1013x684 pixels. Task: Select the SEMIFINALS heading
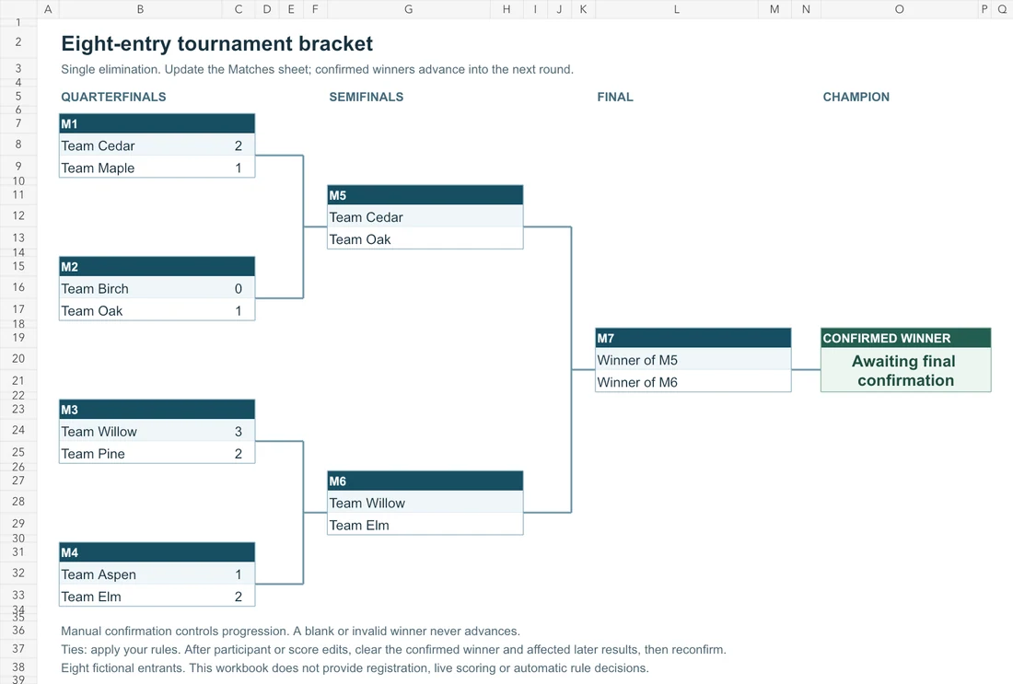coord(367,97)
